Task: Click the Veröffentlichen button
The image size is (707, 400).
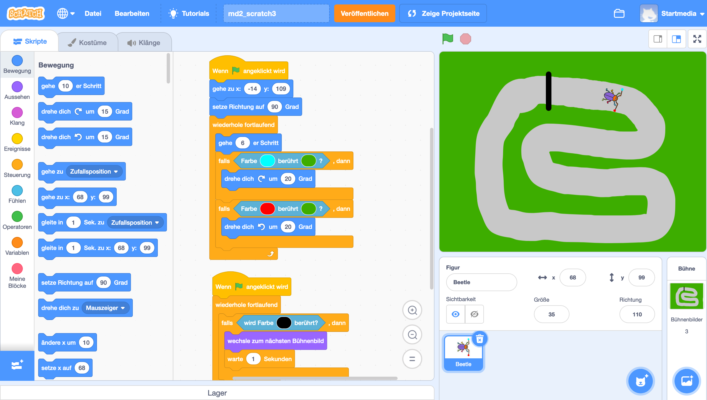Action: [364, 13]
